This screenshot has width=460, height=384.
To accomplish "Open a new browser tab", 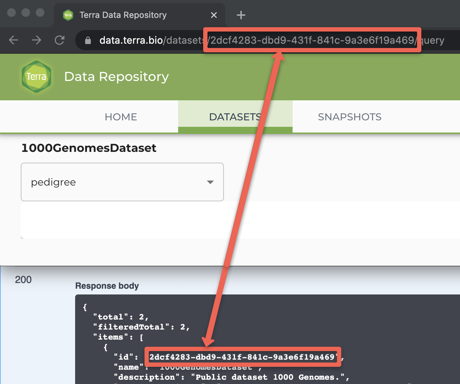I will point(241,15).
